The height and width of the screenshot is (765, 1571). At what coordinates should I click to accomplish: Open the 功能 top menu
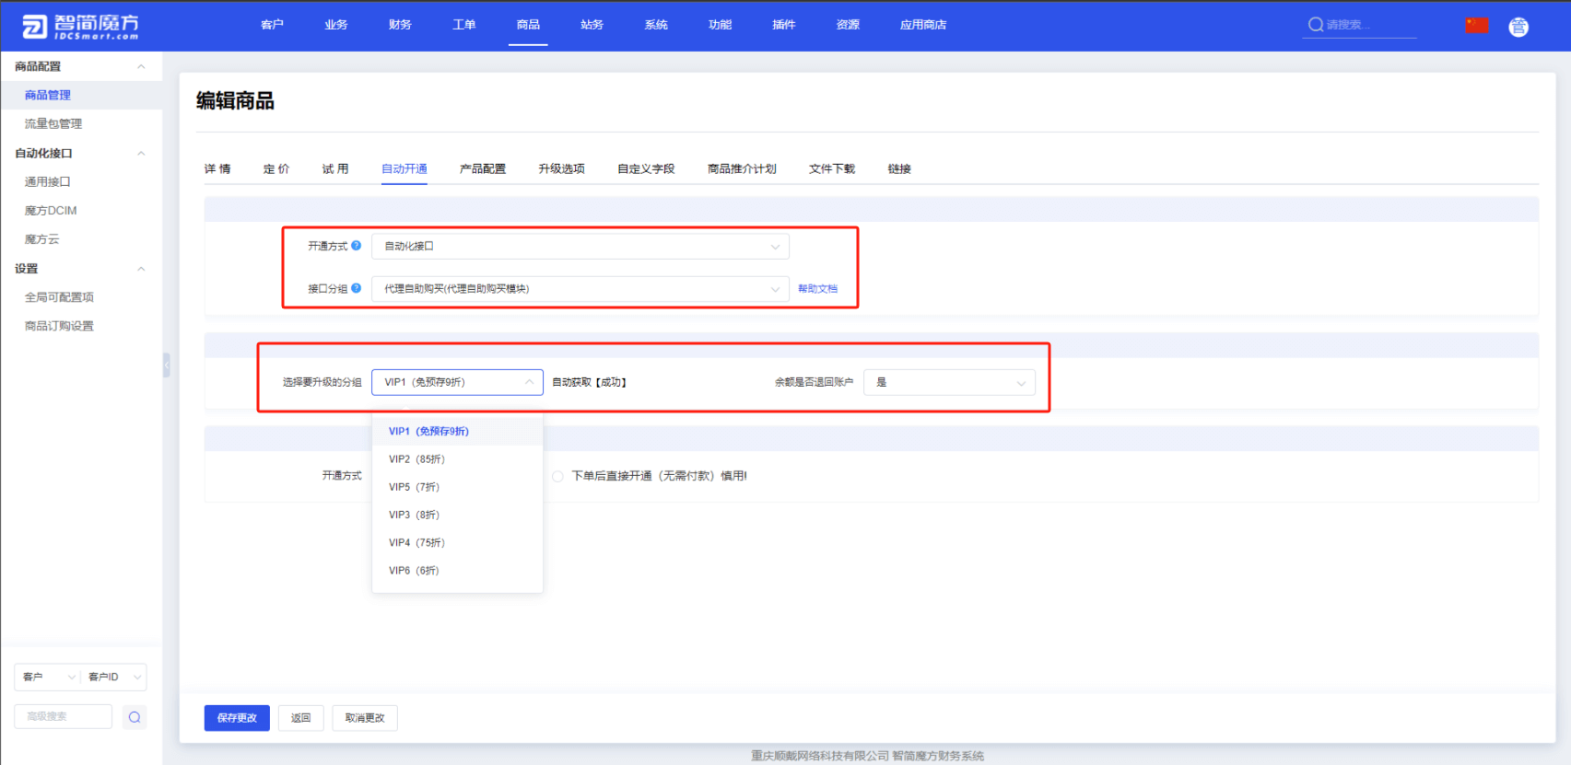[720, 25]
